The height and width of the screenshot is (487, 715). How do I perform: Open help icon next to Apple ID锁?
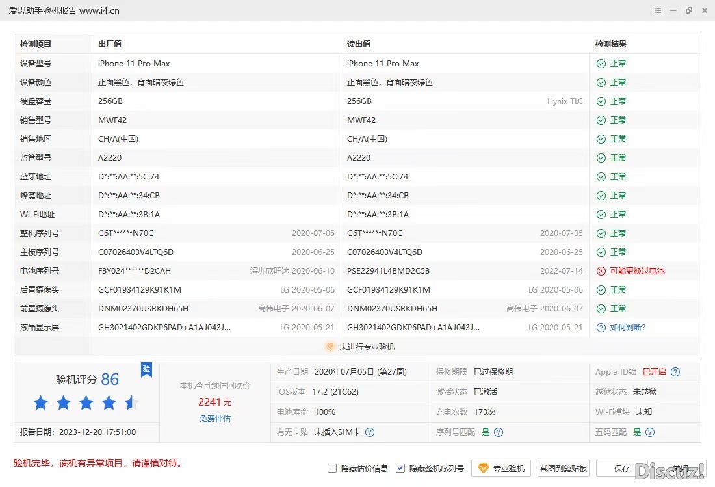click(x=675, y=372)
